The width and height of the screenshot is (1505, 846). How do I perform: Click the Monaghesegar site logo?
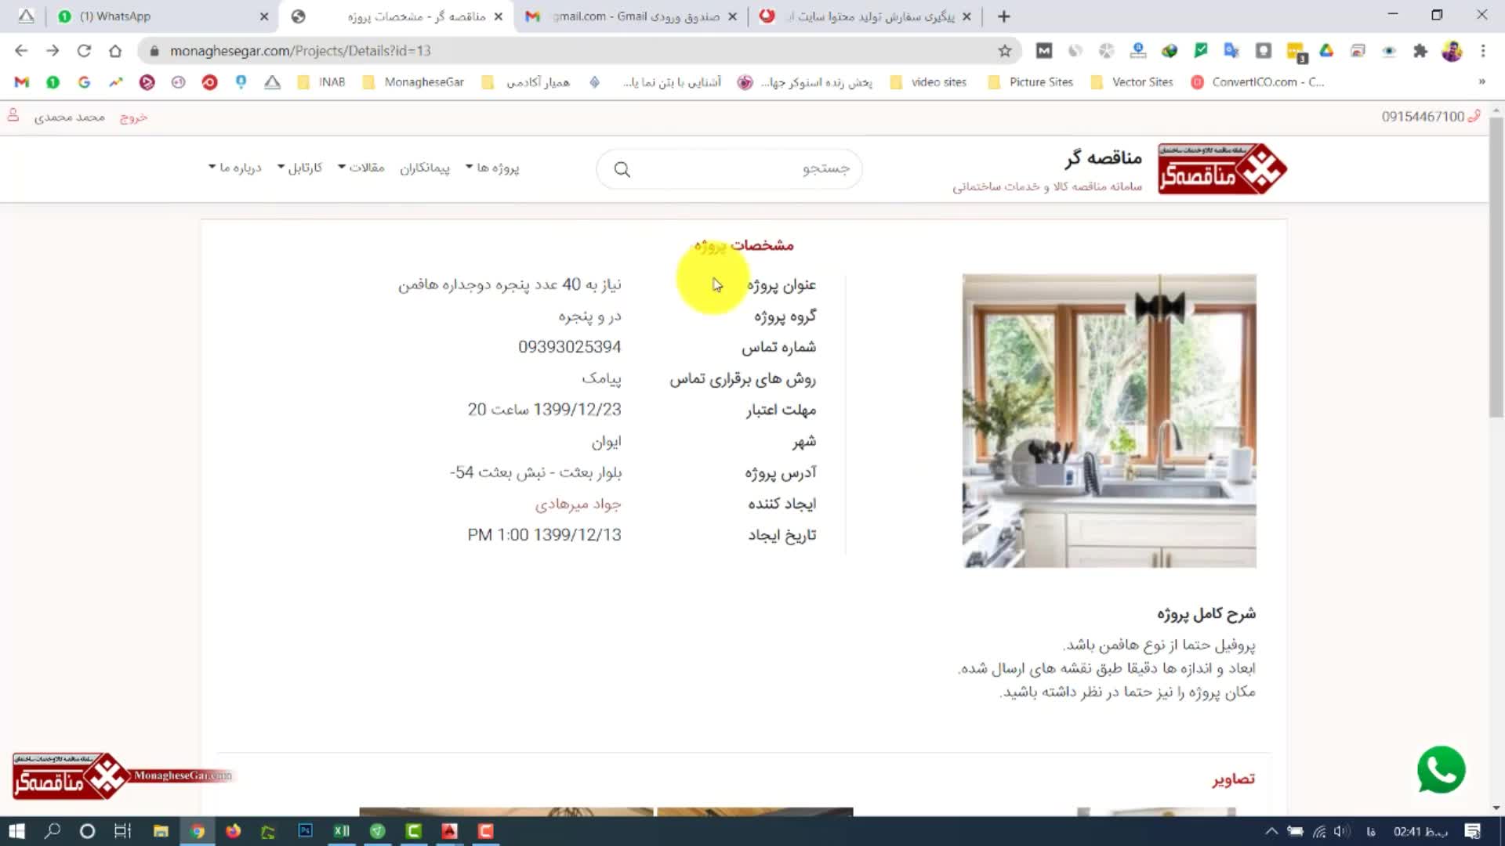pos(1221,168)
